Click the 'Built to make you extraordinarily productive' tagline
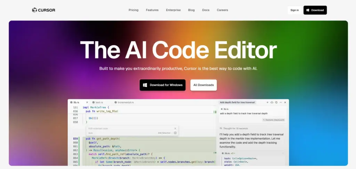 [x=178, y=68]
